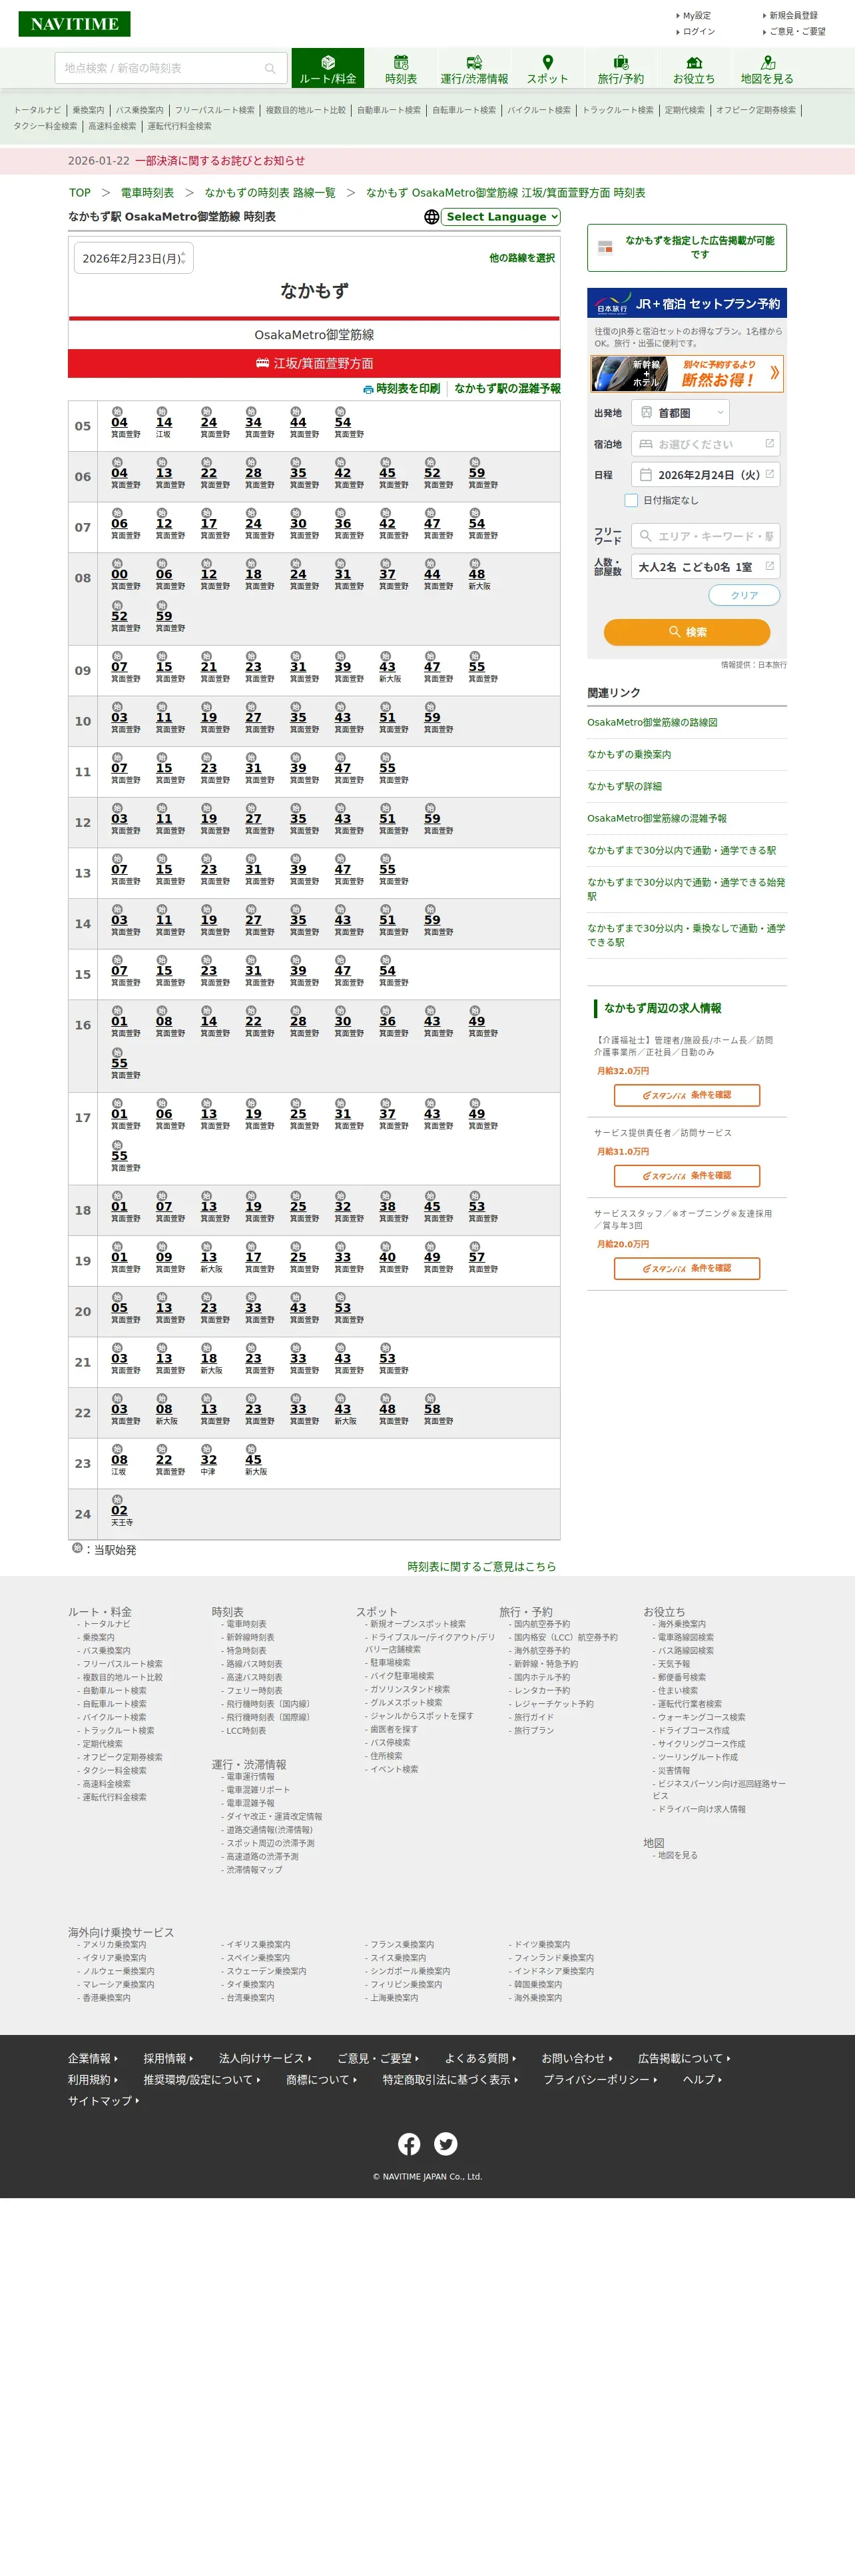
Task: Select the 23:32 中津 departure
Action: pos(208,1460)
